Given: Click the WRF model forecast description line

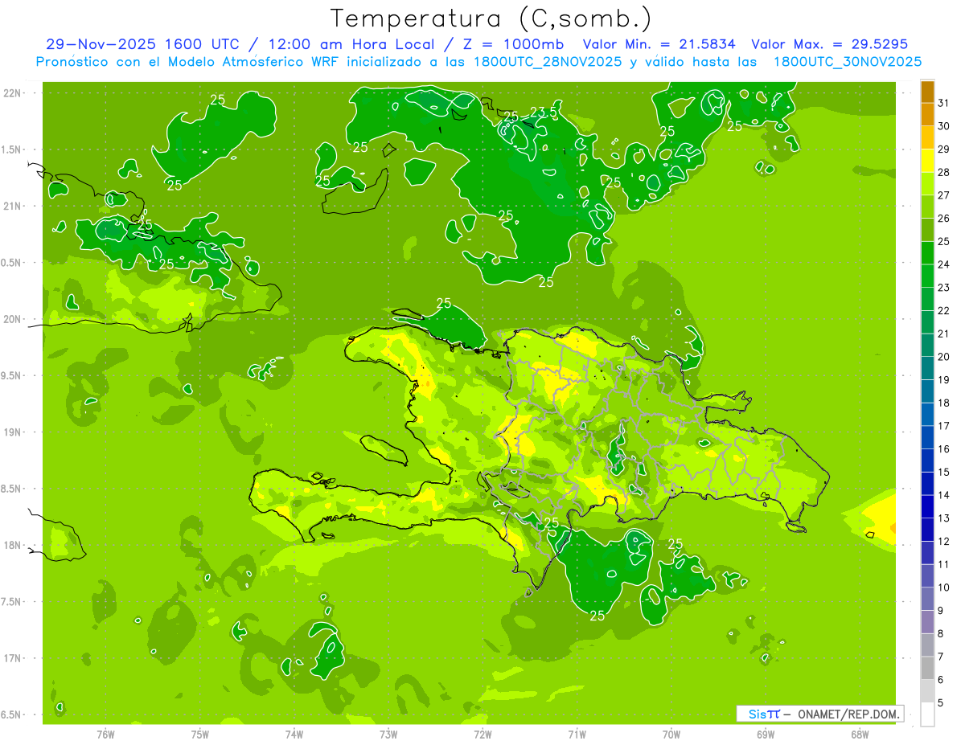Looking at the screenshot, I should click(478, 62).
